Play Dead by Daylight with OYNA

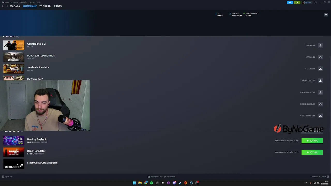(312, 141)
